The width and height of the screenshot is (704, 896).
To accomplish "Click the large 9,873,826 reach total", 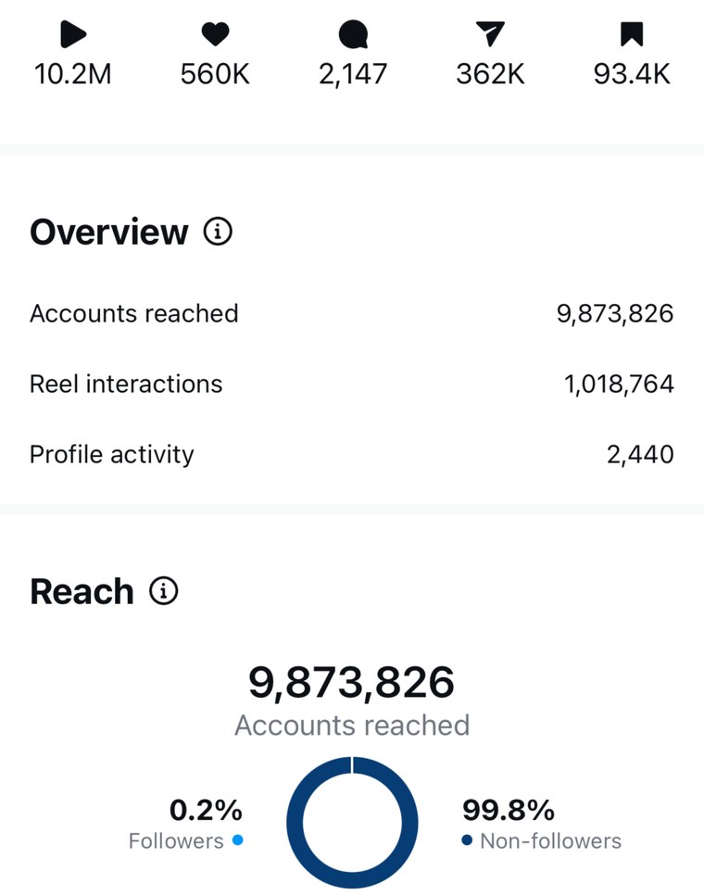I will click(351, 683).
